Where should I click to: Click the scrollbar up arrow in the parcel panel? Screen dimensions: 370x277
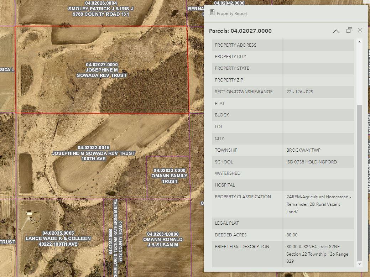[359, 42]
